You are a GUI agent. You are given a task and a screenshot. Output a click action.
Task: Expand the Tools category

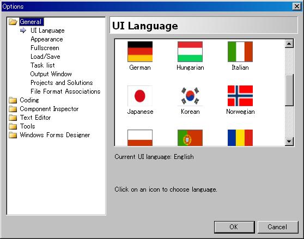(x=28, y=126)
